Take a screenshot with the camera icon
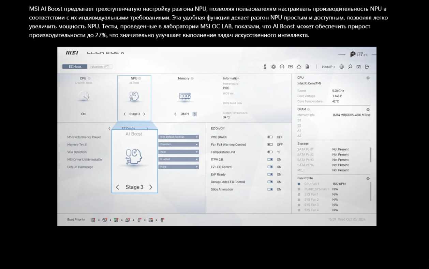 coord(358,67)
